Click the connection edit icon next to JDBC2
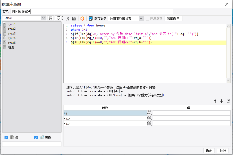Viewport: 233px width, 155px height. [50, 18]
